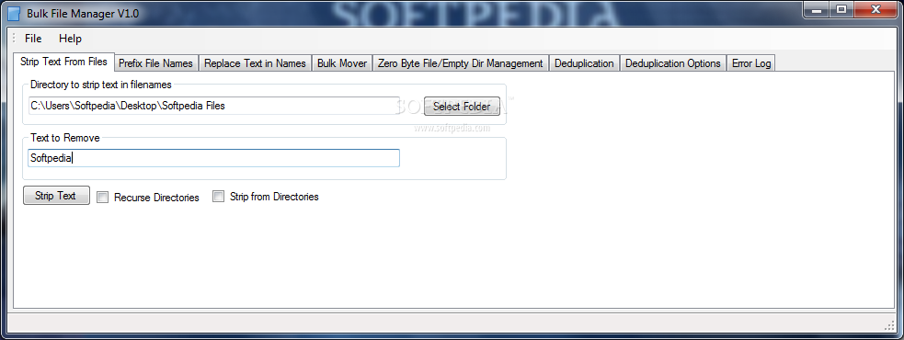Open the Help menu
The height and width of the screenshot is (340, 904).
70,39
